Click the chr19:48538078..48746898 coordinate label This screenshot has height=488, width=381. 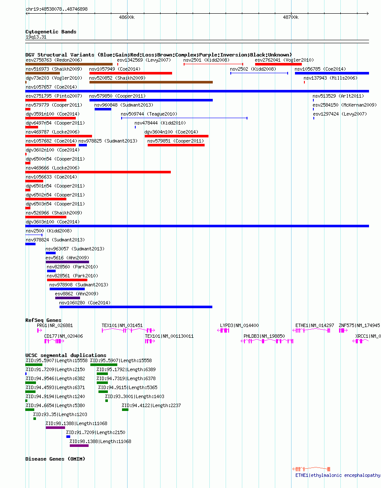[57, 9]
